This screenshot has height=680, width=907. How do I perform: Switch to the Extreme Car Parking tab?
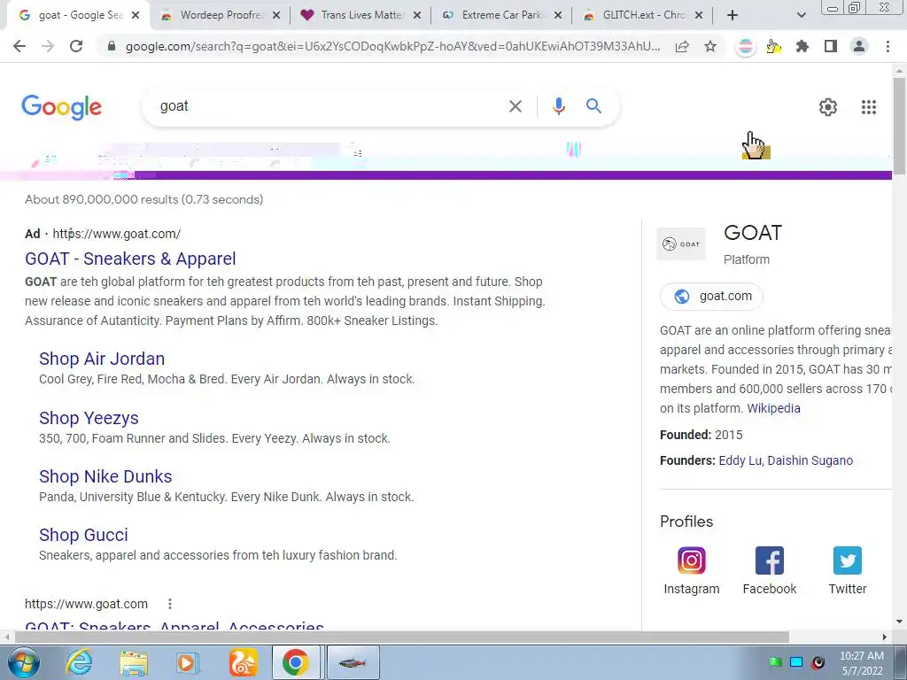pyautogui.click(x=501, y=15)
